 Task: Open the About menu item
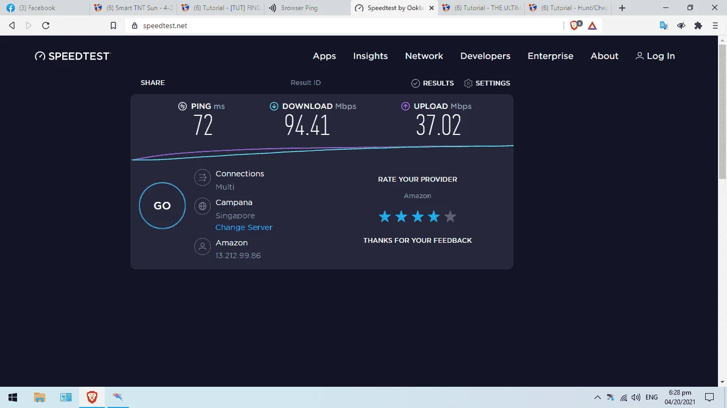[605, 56]
